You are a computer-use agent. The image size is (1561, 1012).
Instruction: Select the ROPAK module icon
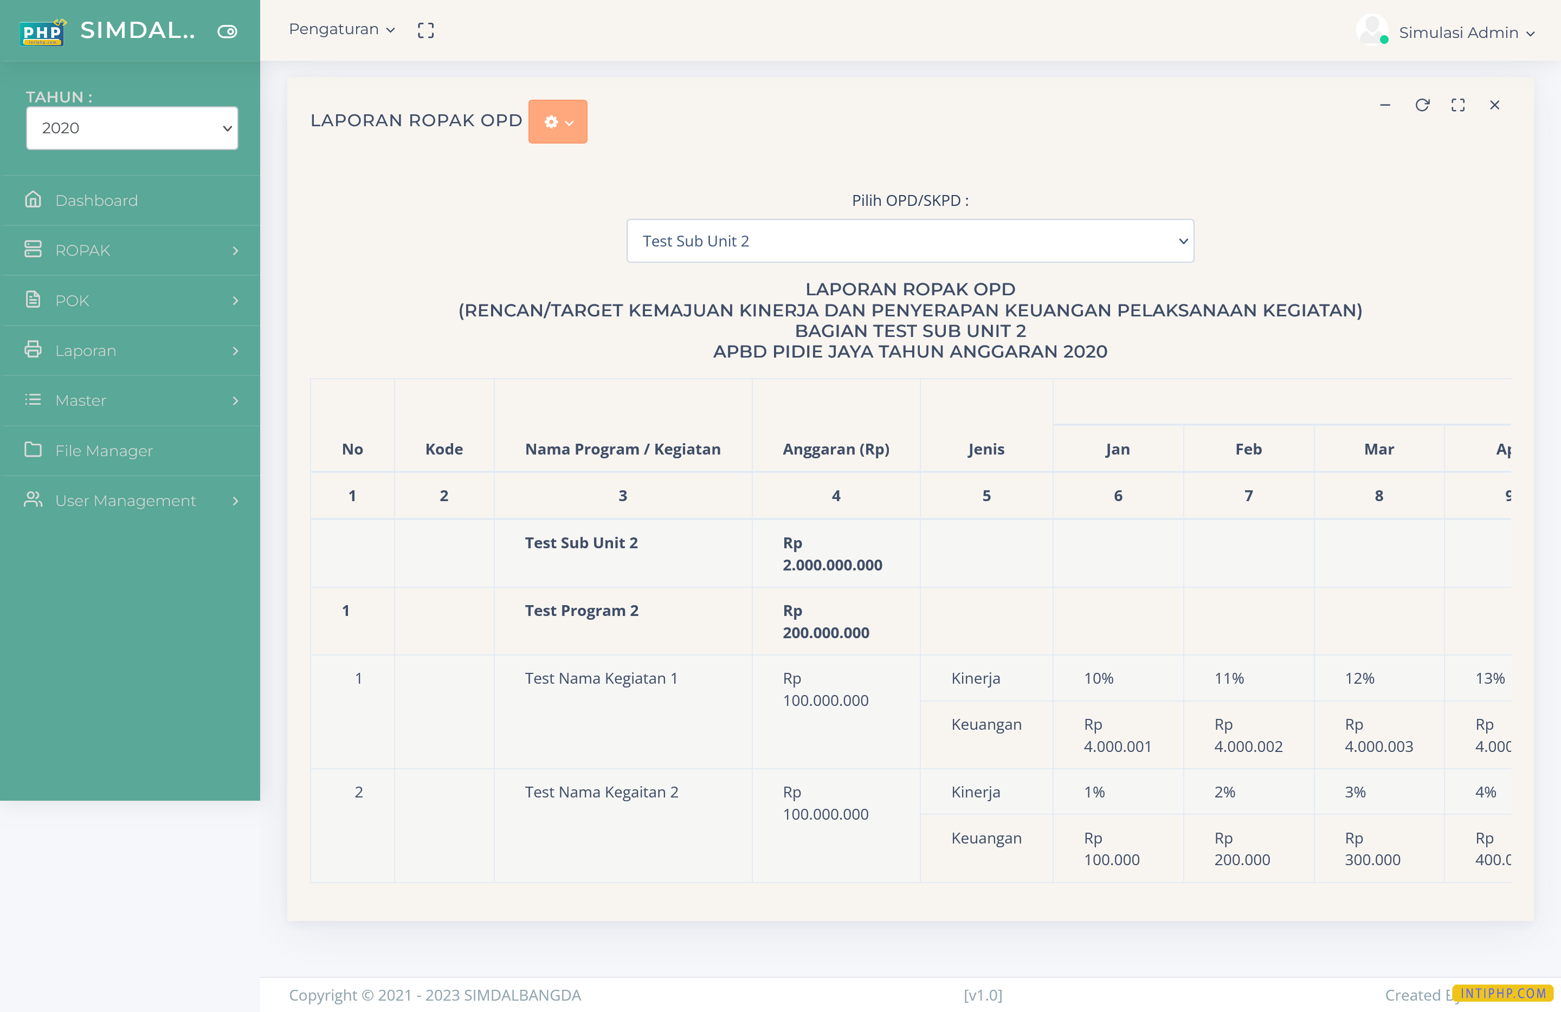click(x=34, y=250)
